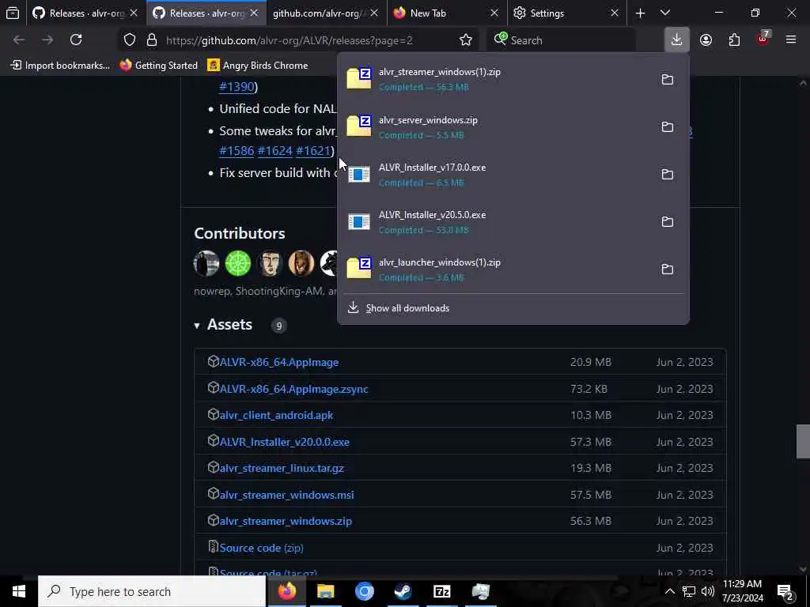Close the New Tab tab
The height and width of the screenshot is (607, 810).
coord(494,13)
